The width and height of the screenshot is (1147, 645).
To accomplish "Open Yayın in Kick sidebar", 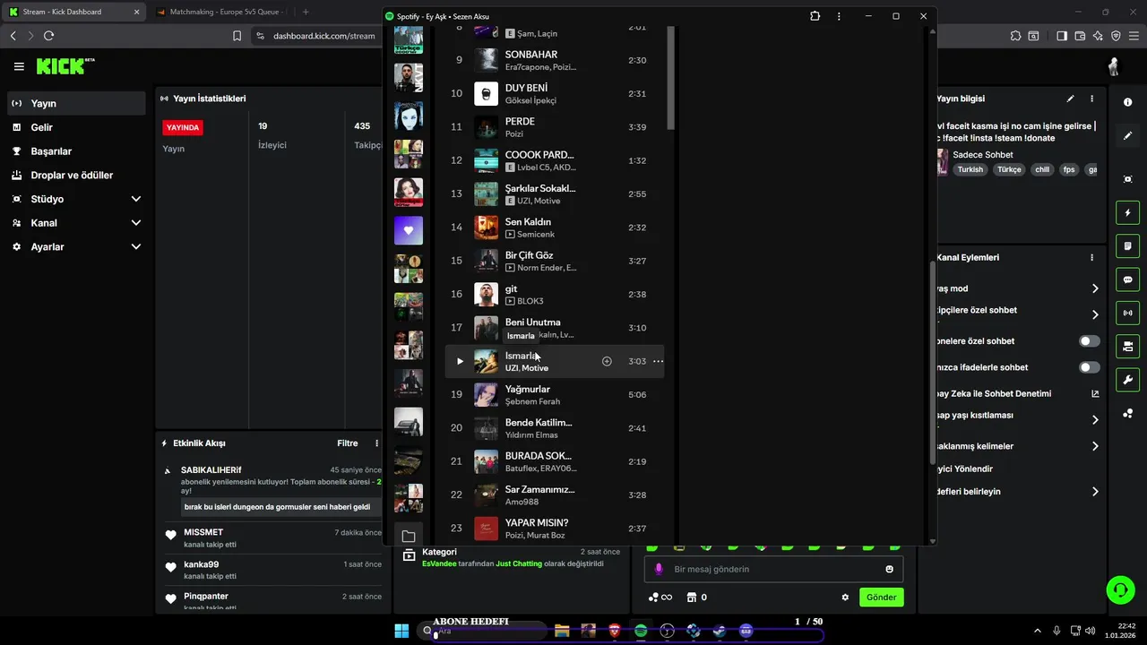I will click(76, 103).
